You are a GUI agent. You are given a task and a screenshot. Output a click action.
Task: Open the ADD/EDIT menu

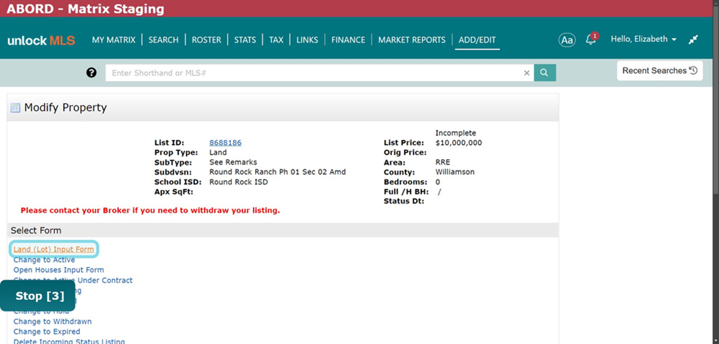coord(477,40)
